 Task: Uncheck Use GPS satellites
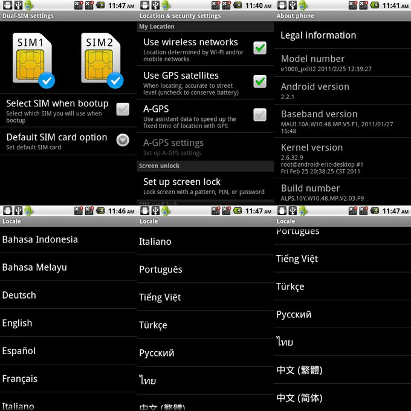click(259, 81)
